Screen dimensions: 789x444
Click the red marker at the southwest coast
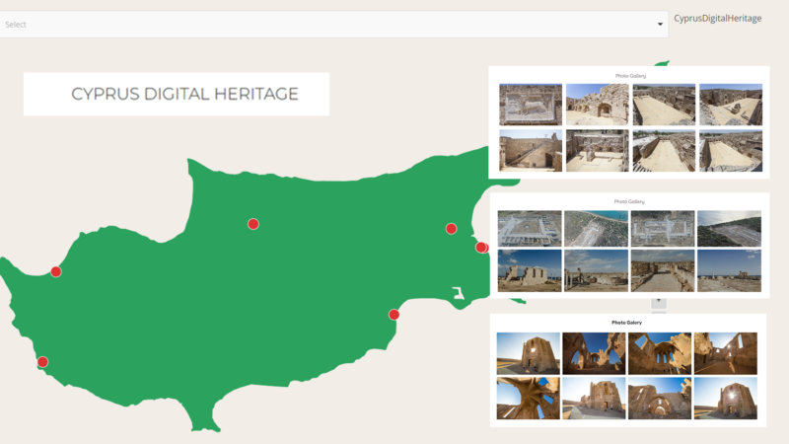pos(42,361)
